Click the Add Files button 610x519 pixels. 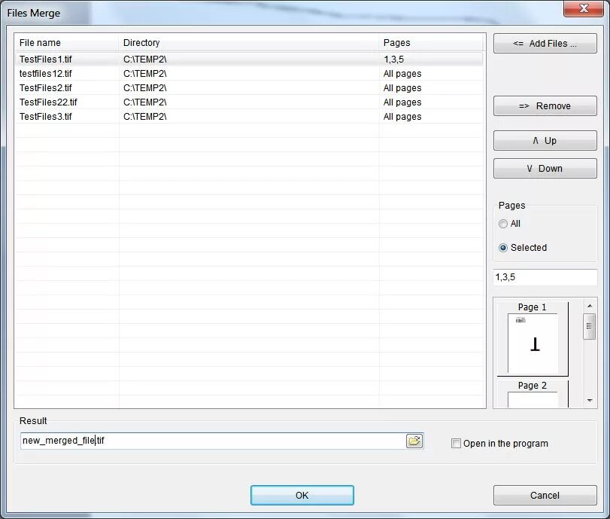[x=545, y=43]
